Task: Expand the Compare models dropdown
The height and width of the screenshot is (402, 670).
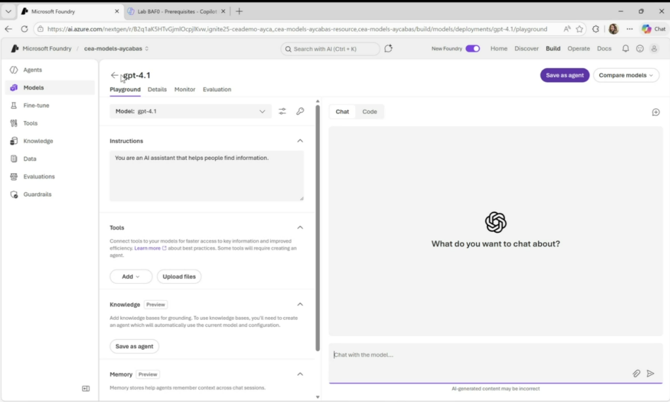Action: pos(626,75)
